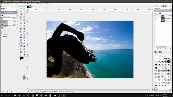The image size is (173, 97).
Task: Hide the top layer via eye icon
Action: [156, 16]
